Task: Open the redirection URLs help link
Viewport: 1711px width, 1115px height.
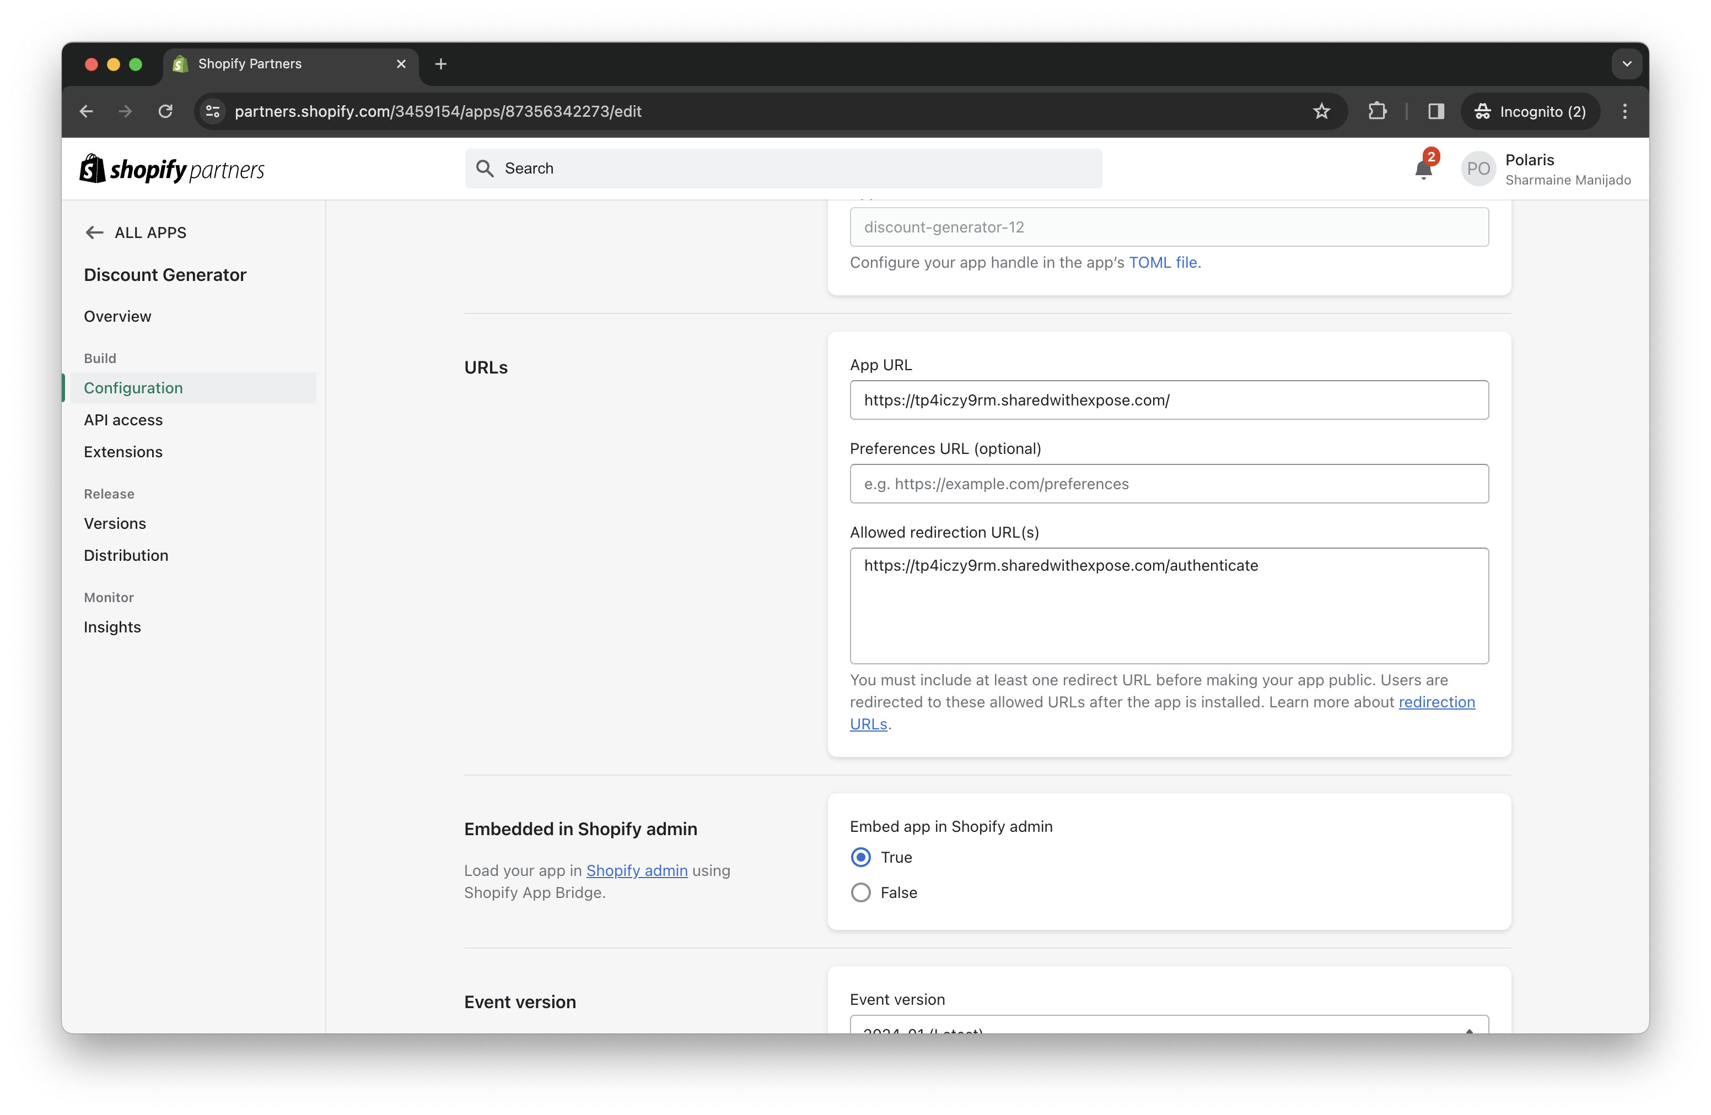Action: pos(1436,702)
